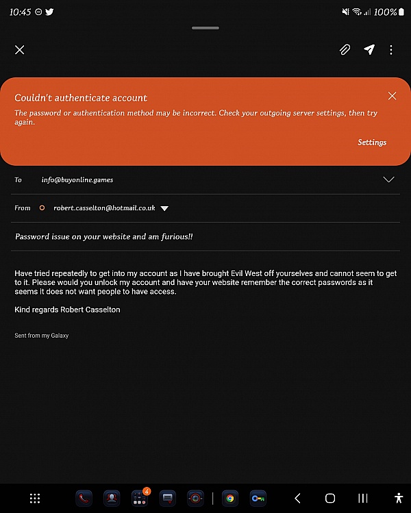Launch Chrome from the taskbar
Screen dimensions: 411x513
(230, 499)
